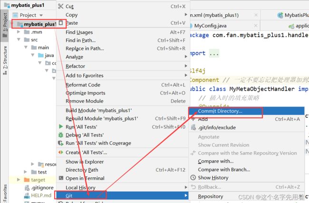Screen dimensions: 309x203
Task: Switch to the MyConfig.java editor tab
Action: coord(210,26)
